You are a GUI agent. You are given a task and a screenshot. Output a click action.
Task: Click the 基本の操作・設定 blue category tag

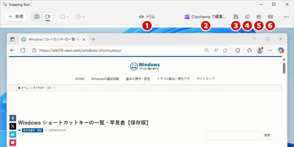32,130
